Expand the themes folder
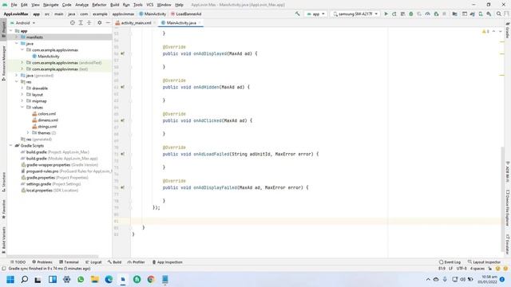This screenshot has width=511, height=287. point(28,133)
